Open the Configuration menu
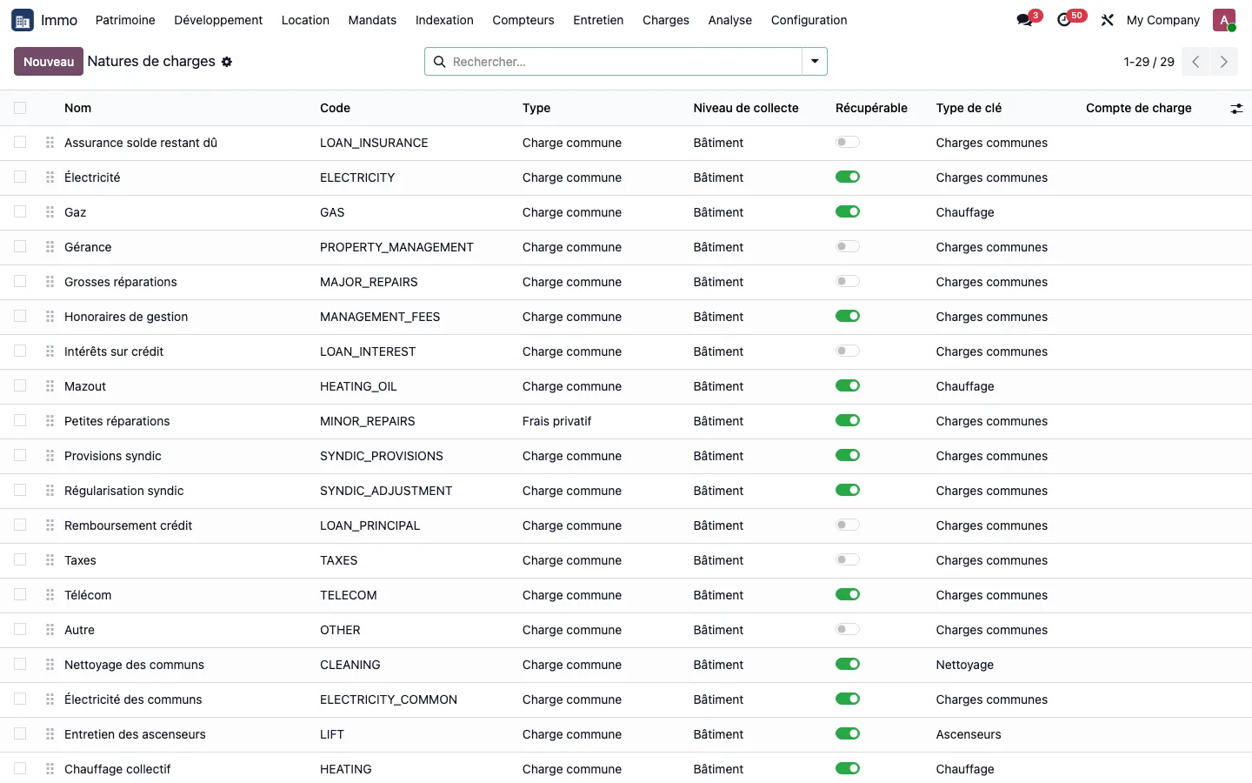Screen dimensions: 1252x783 coord(809,20)
